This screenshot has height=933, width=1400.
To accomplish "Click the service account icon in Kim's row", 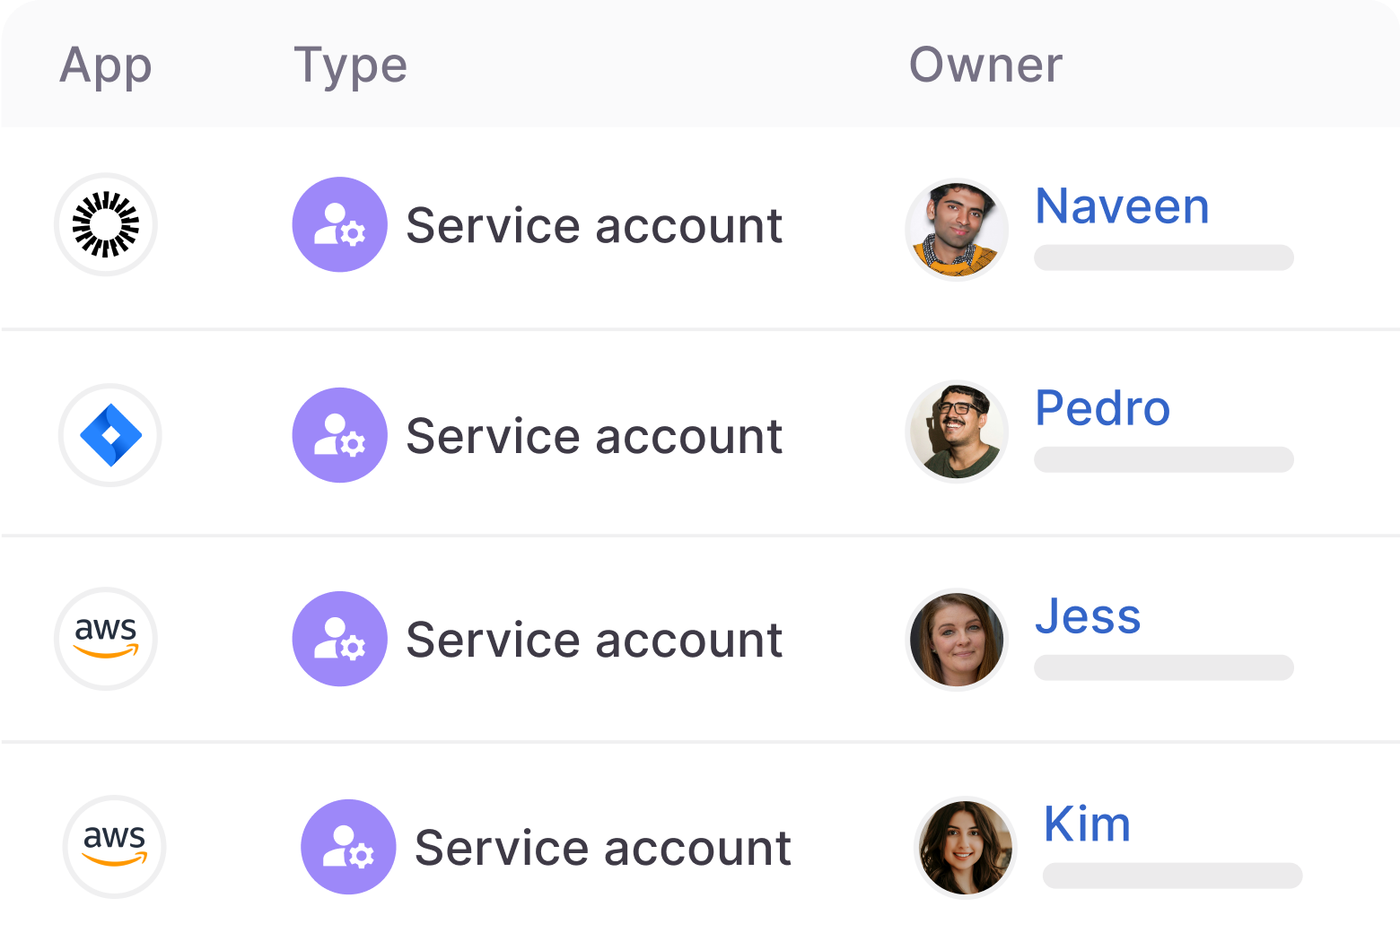I will 349,846.
